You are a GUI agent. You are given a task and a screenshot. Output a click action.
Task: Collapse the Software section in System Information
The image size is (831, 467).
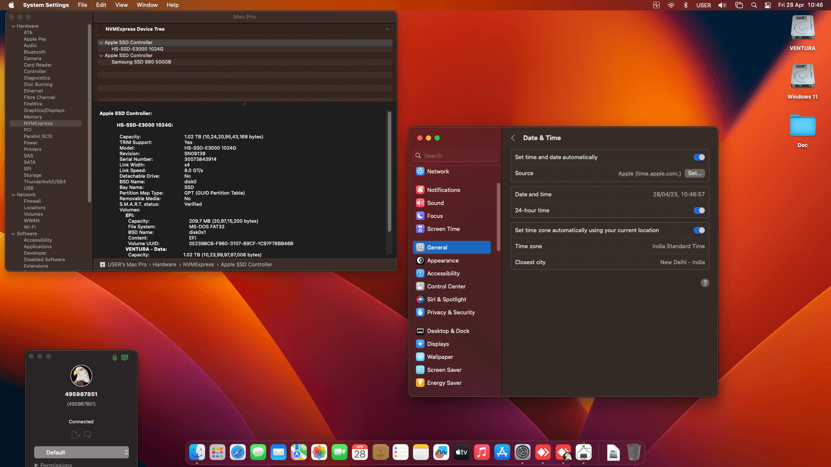[13, 234]
